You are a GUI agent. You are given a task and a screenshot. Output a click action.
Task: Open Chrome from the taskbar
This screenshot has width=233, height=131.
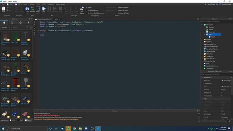point(74,128)
